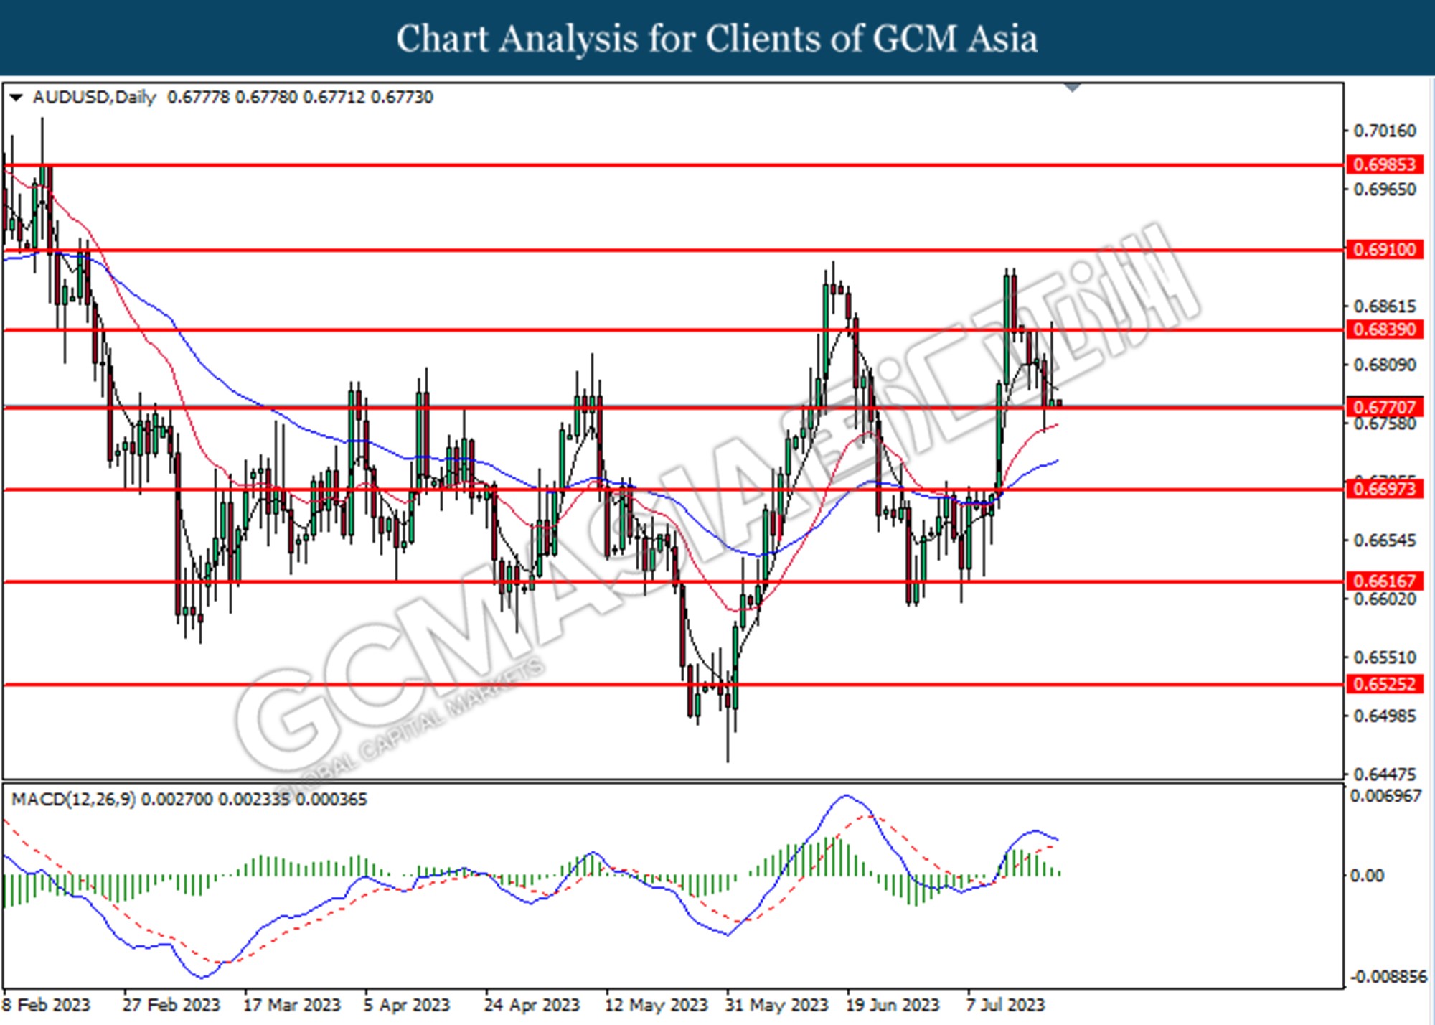1435x1025 pixels.
Task: Click the OHLC values 0.67778 0.67780 0.67712 0.67730
Action: [300, 97]
